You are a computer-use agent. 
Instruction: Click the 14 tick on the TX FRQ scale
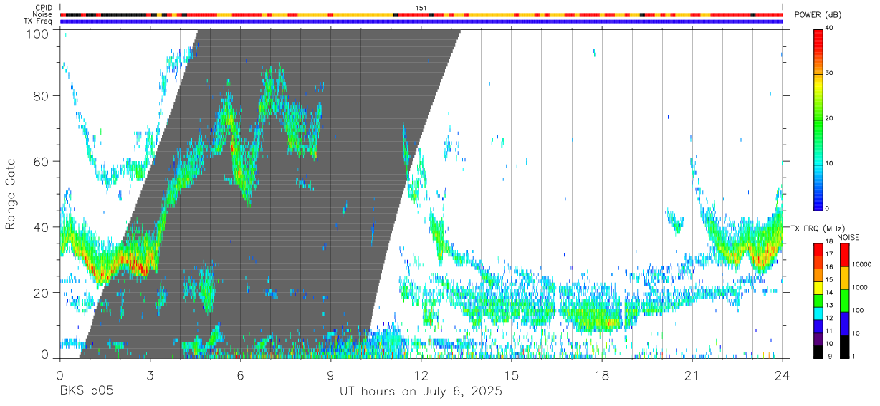click(828, 292)
